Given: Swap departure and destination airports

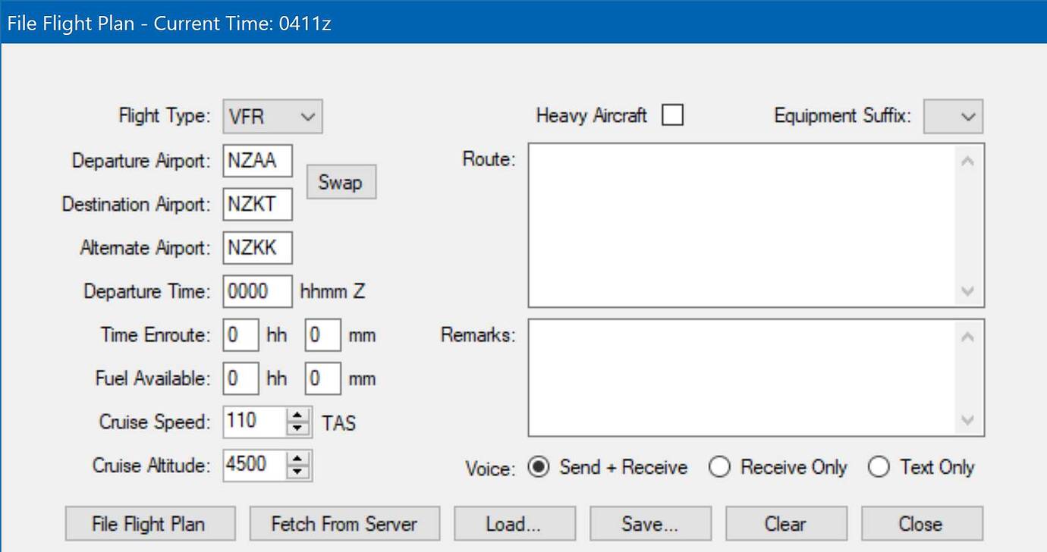Looking at the screenshot, I should pyautogui.click(x=341, y=181).
